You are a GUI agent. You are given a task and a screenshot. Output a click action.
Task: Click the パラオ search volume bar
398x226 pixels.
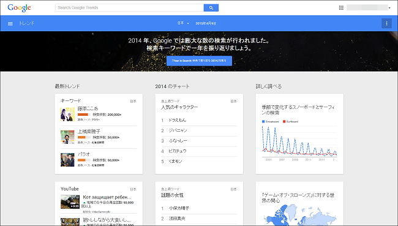pos(84,160)
